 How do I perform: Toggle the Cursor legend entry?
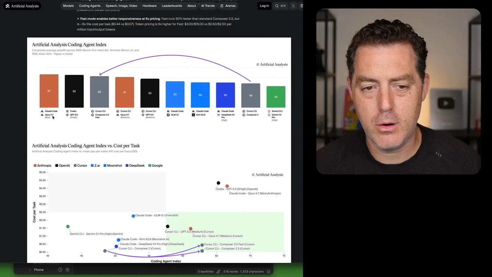80,166
